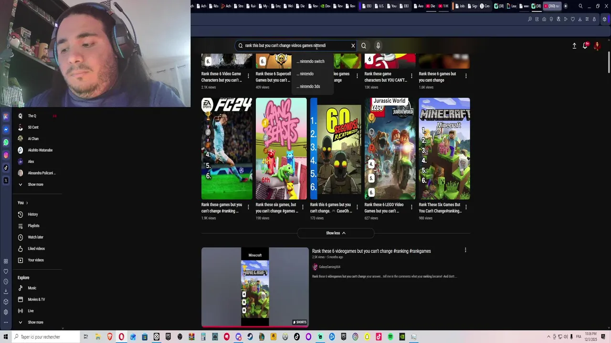Open options menu for LEGO Video Games short
Image resolution: width=611 pixels, height=343 pixels.
[x=411, y=207]
